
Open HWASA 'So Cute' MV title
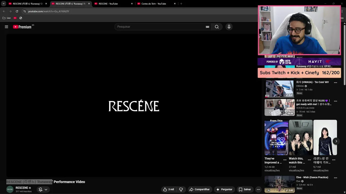(x=312, y=82)
